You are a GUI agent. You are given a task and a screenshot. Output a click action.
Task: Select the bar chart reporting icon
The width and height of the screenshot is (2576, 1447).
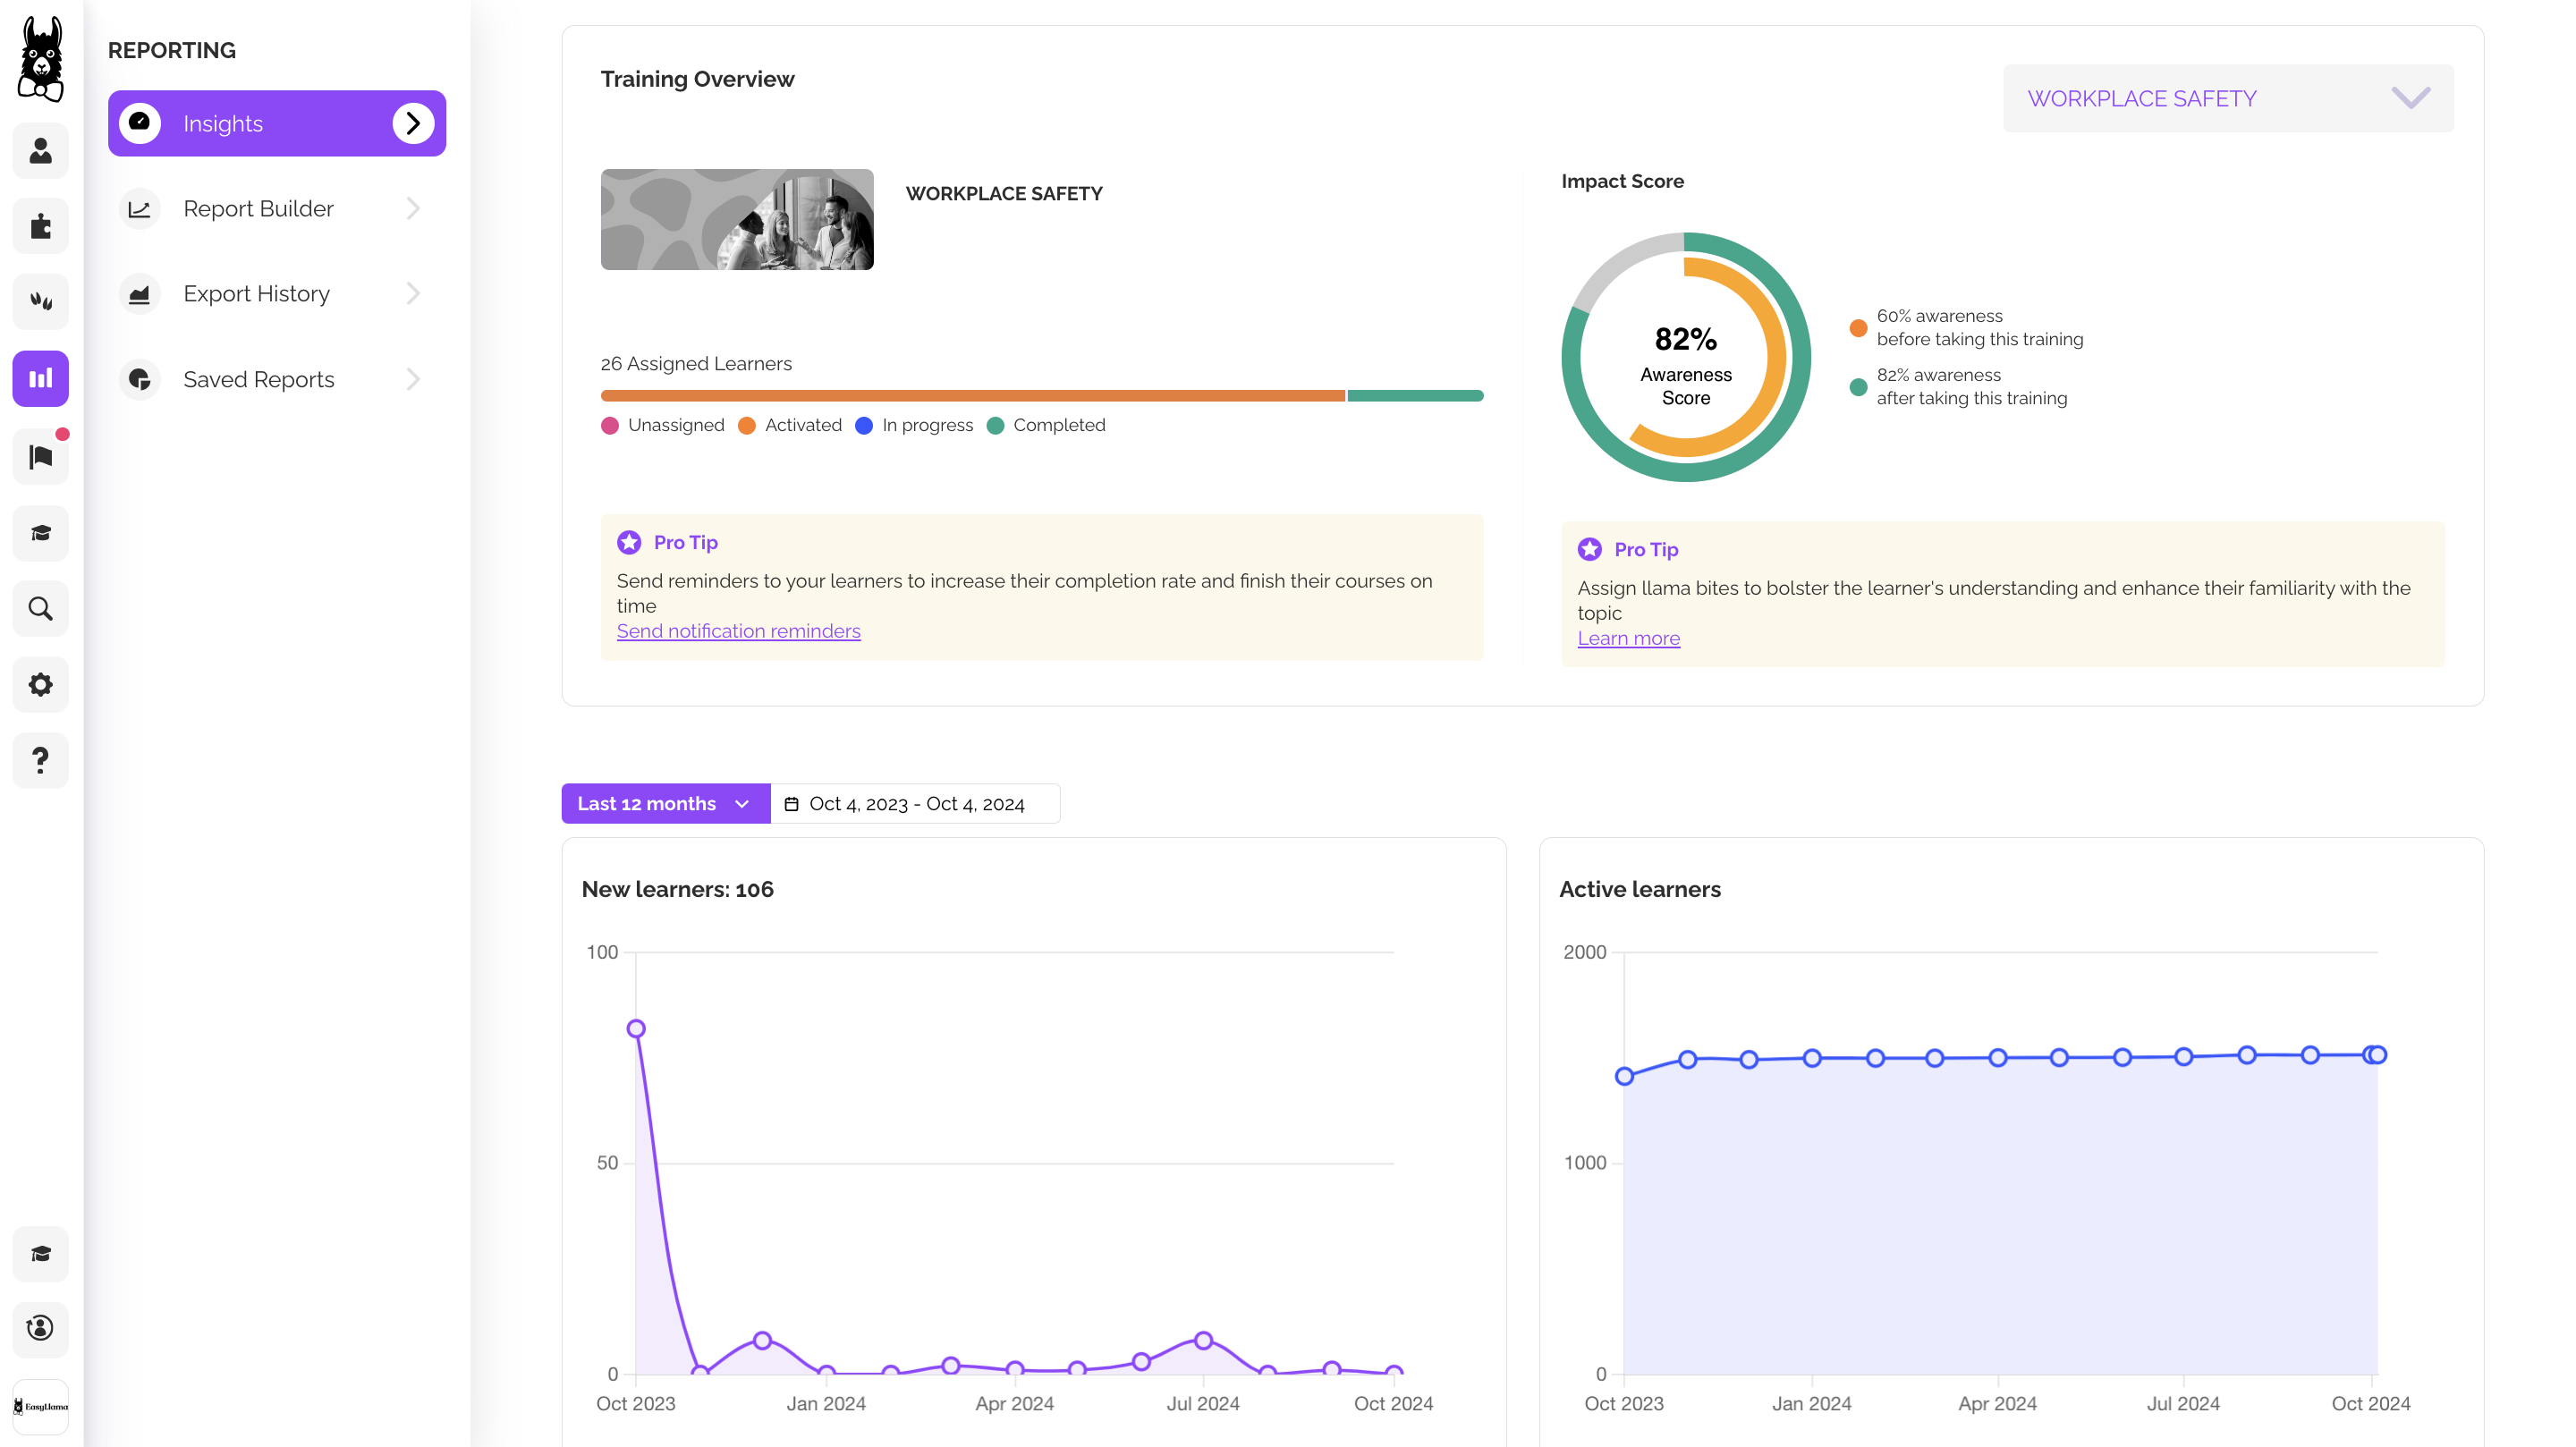click(x=40, y=379)
